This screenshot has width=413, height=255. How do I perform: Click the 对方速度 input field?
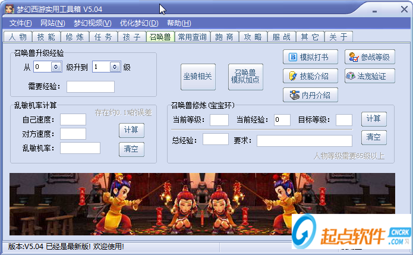[73, 134]
